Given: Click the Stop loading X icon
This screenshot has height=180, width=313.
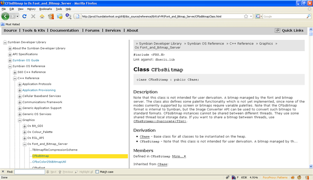Looking at the screenshot, I should [33, 17].
